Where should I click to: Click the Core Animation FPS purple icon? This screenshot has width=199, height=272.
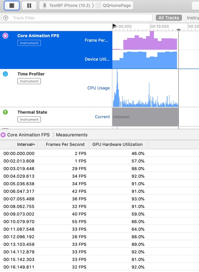click(x=5, y=36)
